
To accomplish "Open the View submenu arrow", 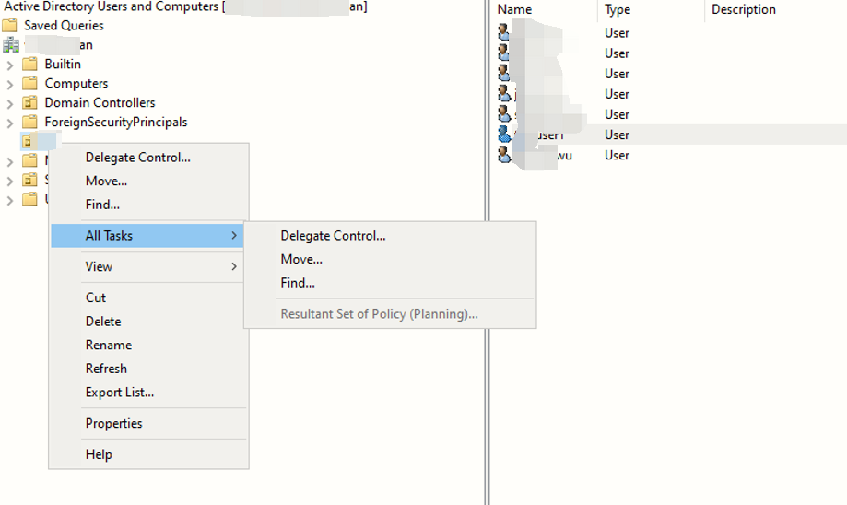I will coord(234,266).
